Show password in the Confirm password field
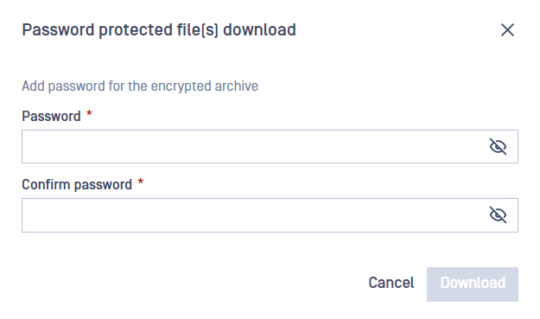The height and width of the screenshot is (319, 540). (x=498, y=215)
